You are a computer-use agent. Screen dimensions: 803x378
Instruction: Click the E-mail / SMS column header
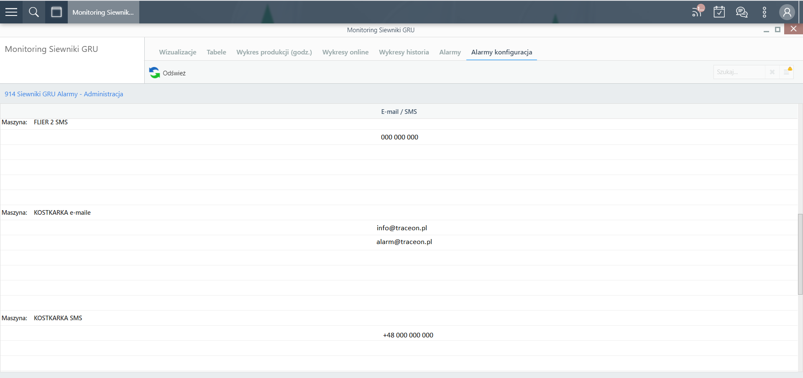[x=399, y=112]
